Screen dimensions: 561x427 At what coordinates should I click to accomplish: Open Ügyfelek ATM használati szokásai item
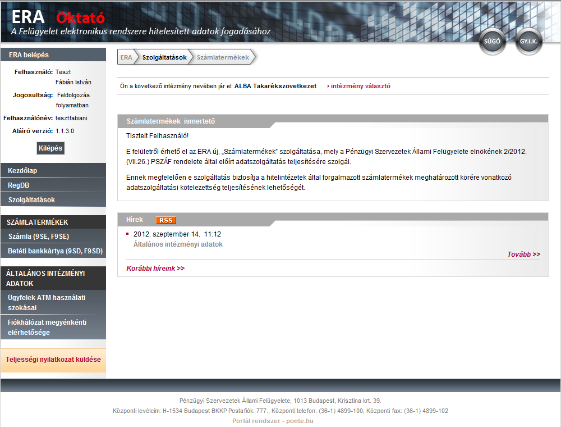pos(53,303)
